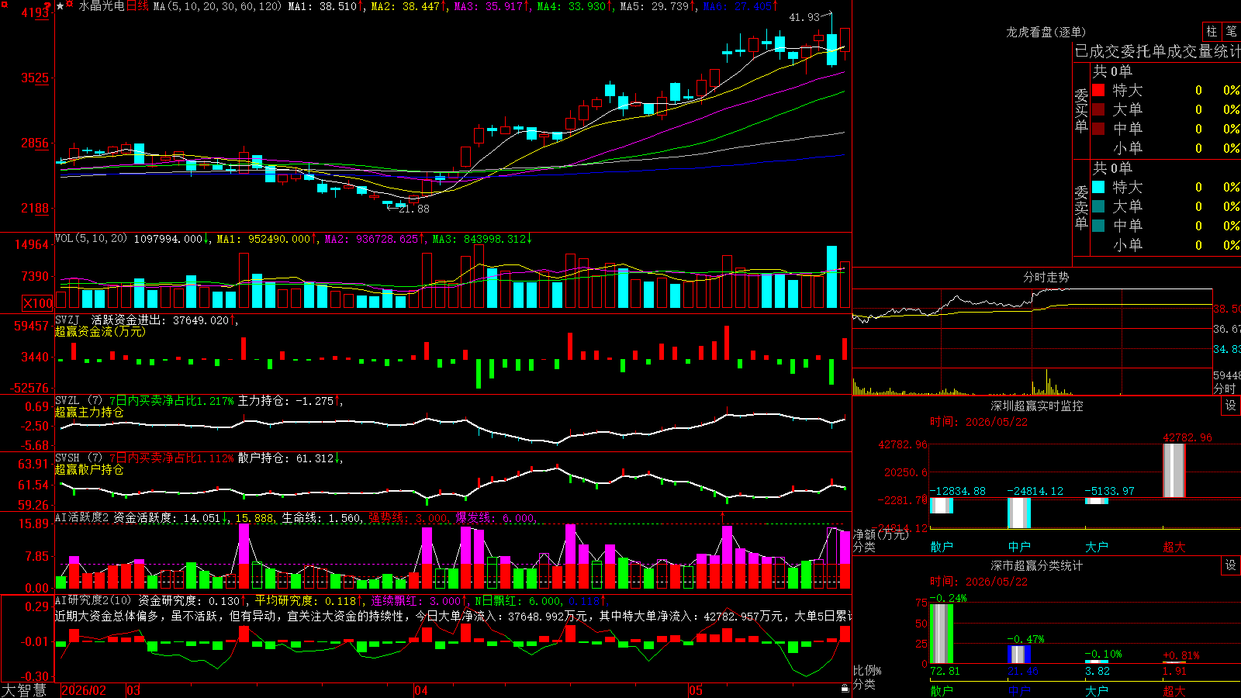Click the teal 中单 sell order swatch
The image size is (1241, 698).
coord(1098,226)
